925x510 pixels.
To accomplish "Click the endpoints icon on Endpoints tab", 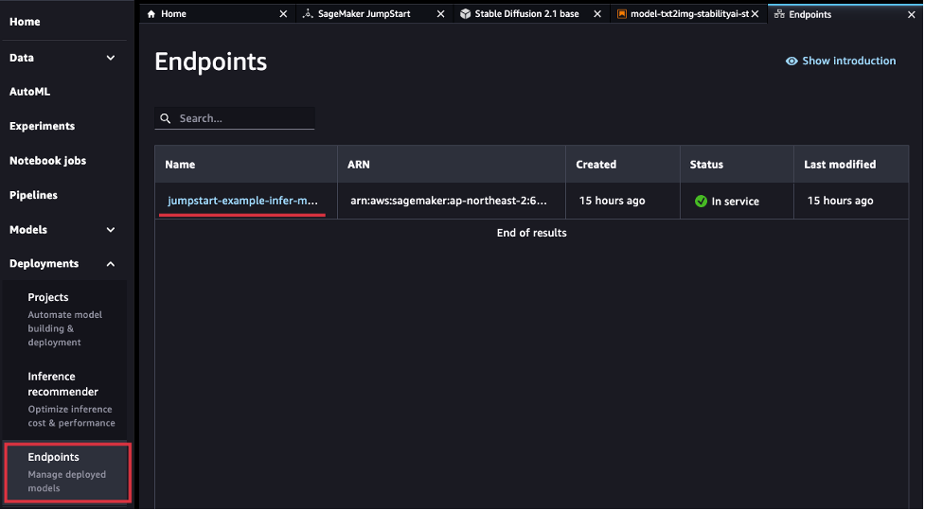I will (778, 14).
